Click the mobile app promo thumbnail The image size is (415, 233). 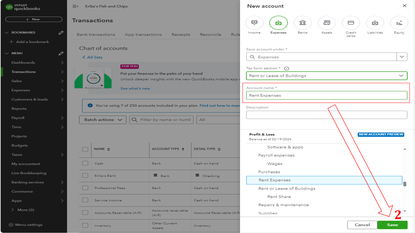(93, 78)
